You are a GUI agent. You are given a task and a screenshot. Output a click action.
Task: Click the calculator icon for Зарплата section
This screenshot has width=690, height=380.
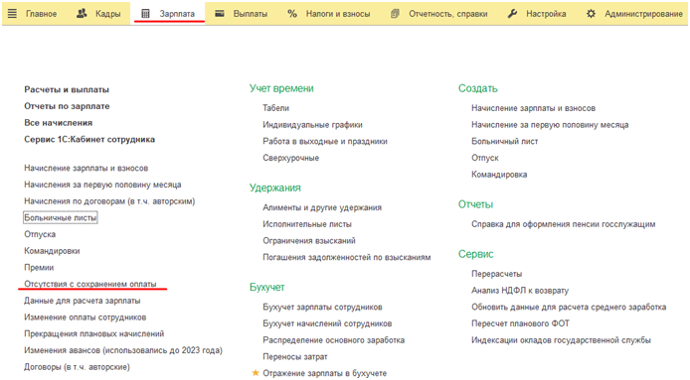[145, 14]
